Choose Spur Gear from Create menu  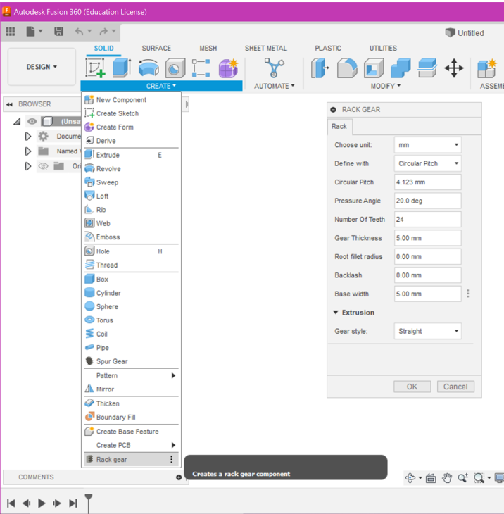(112, 361)
